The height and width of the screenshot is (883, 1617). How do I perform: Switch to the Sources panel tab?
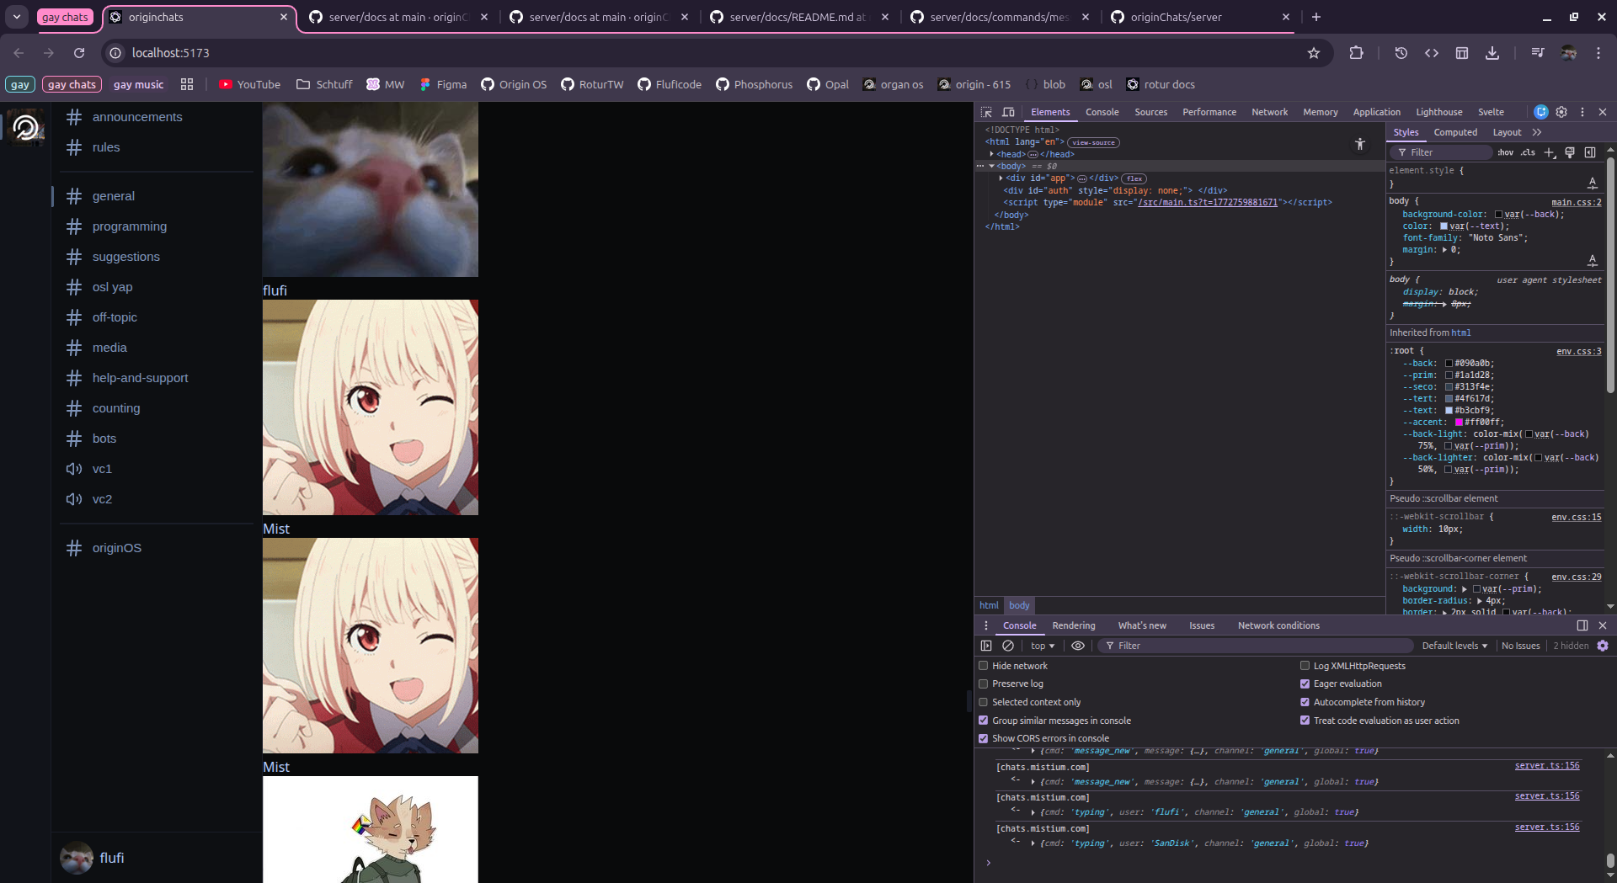tap(1150, 112)
